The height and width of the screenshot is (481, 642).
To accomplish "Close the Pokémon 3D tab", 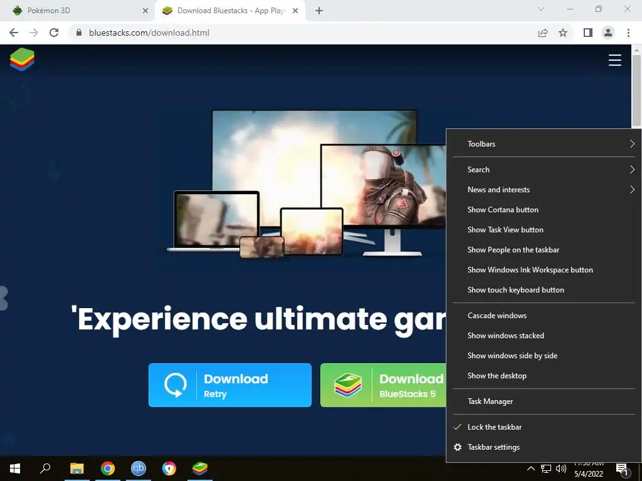I will click(x=145, y=11).
